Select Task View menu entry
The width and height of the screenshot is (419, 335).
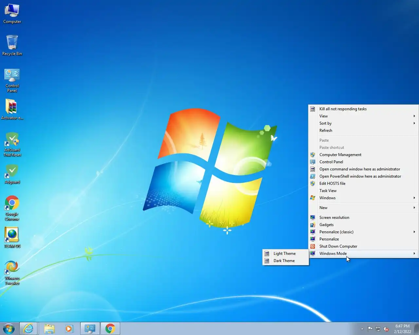coord(363,191)
